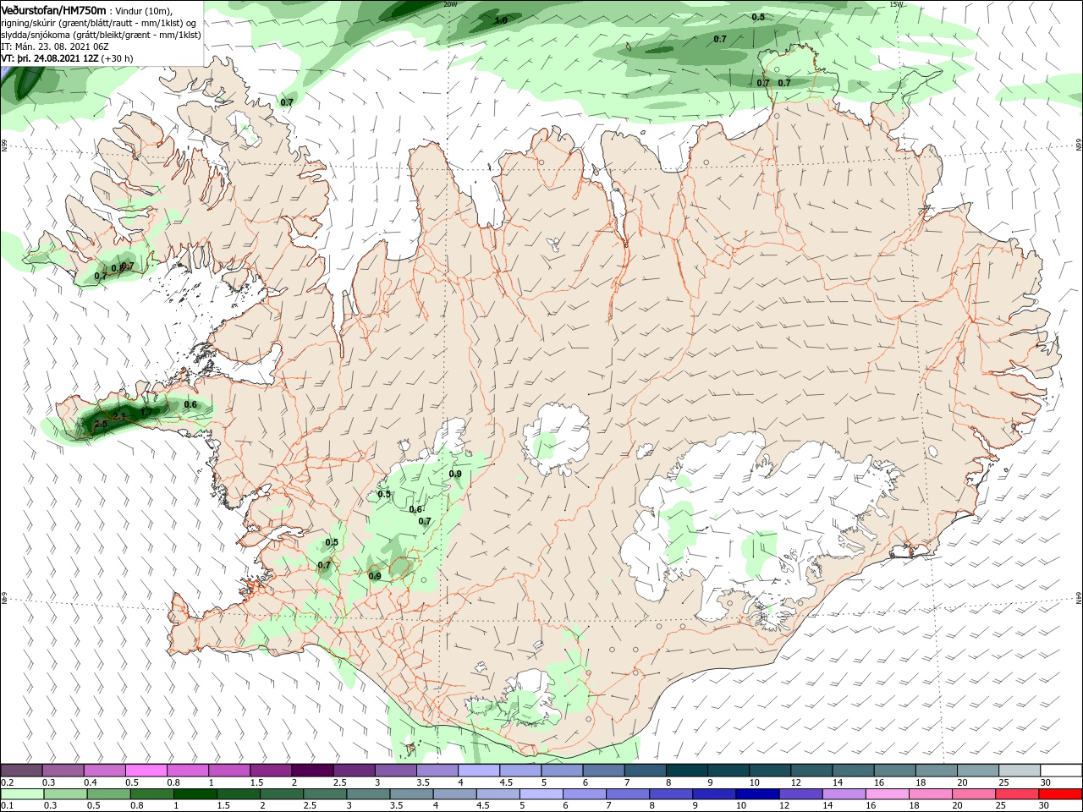Select the dark teal 8 swatch, upper legend row
This screenshot has height=812, width=1083.
tap(687, 770)
